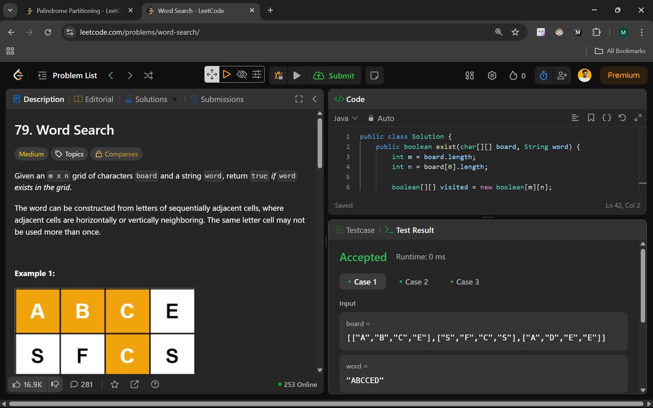Open LeetCode settings gear
This screenshot has height=408, width=653.
point(492,76)
